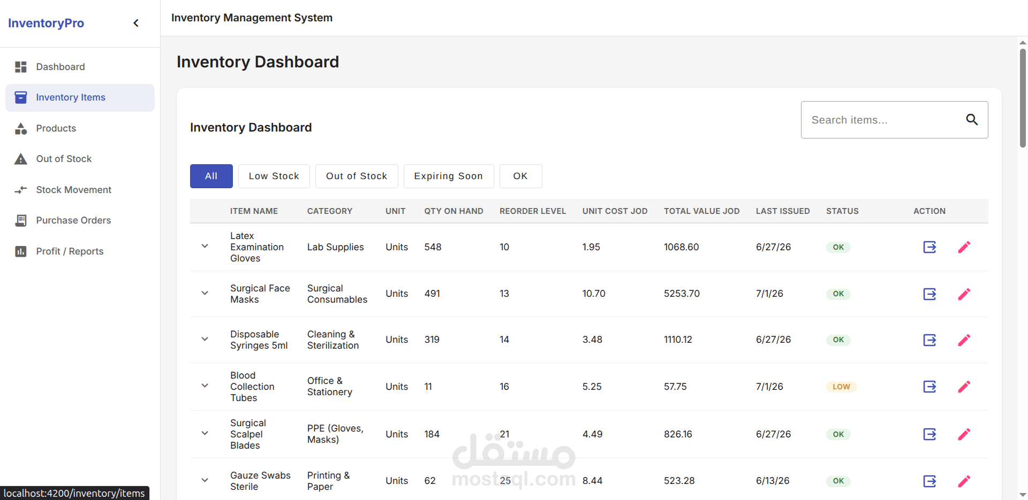Viewport: 1028px width, 500px height.
Task: Expand the Blood Collection Tubes row
Action: coord(205,386)
